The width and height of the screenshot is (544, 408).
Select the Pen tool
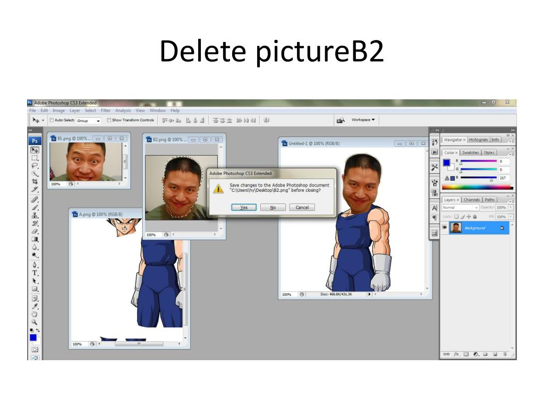click(x=35, y=265)
